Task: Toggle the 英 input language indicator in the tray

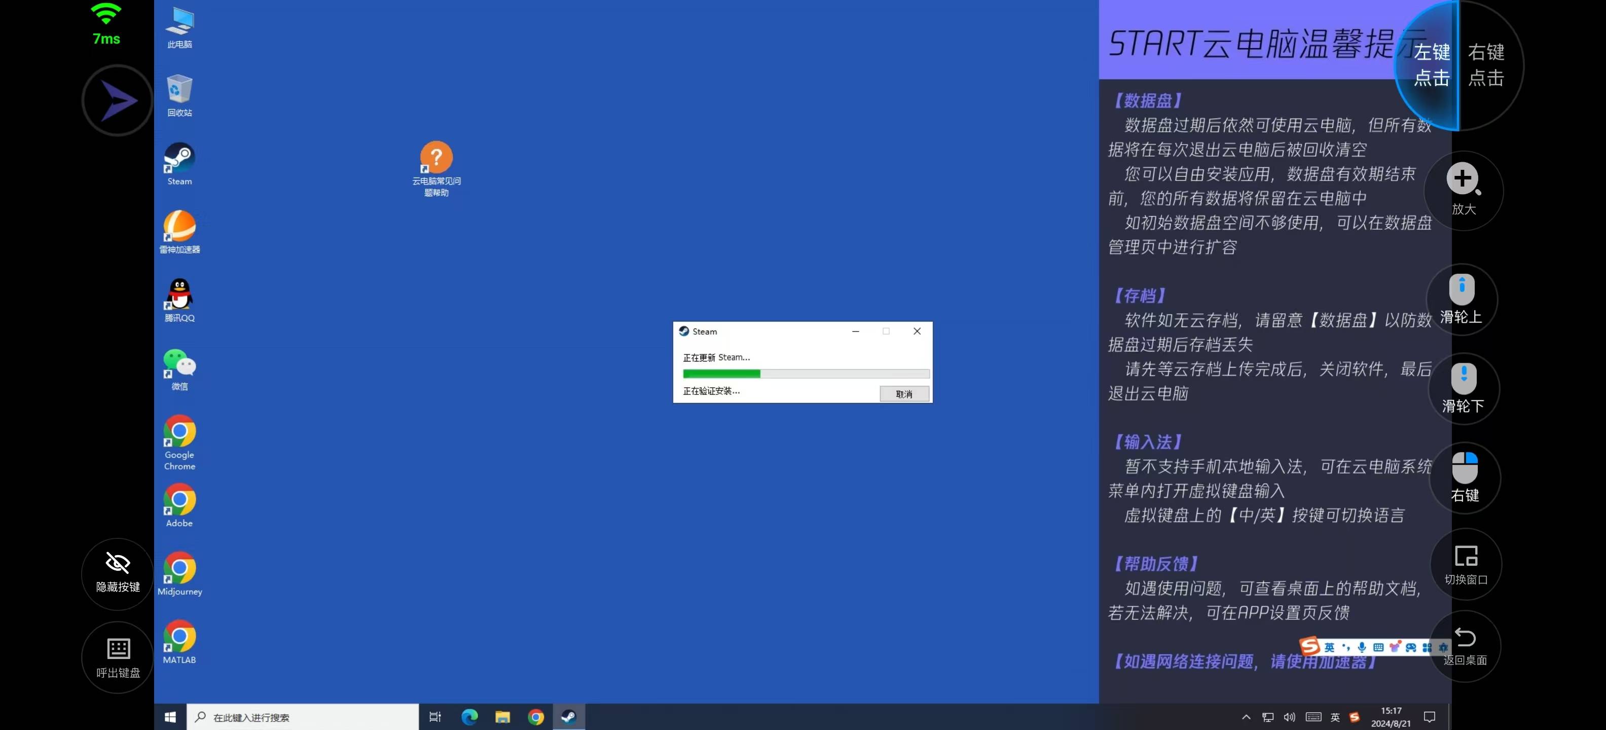Action: 1335,717
